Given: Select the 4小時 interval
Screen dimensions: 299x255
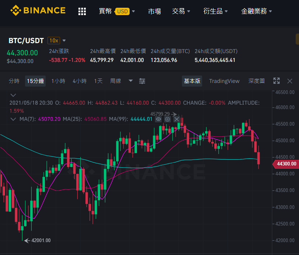Looking at the screenshot, I should click(x=80, y=81).
